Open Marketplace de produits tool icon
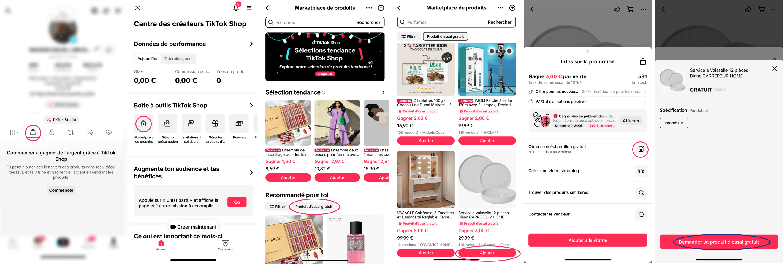 [x=144, y=123]
